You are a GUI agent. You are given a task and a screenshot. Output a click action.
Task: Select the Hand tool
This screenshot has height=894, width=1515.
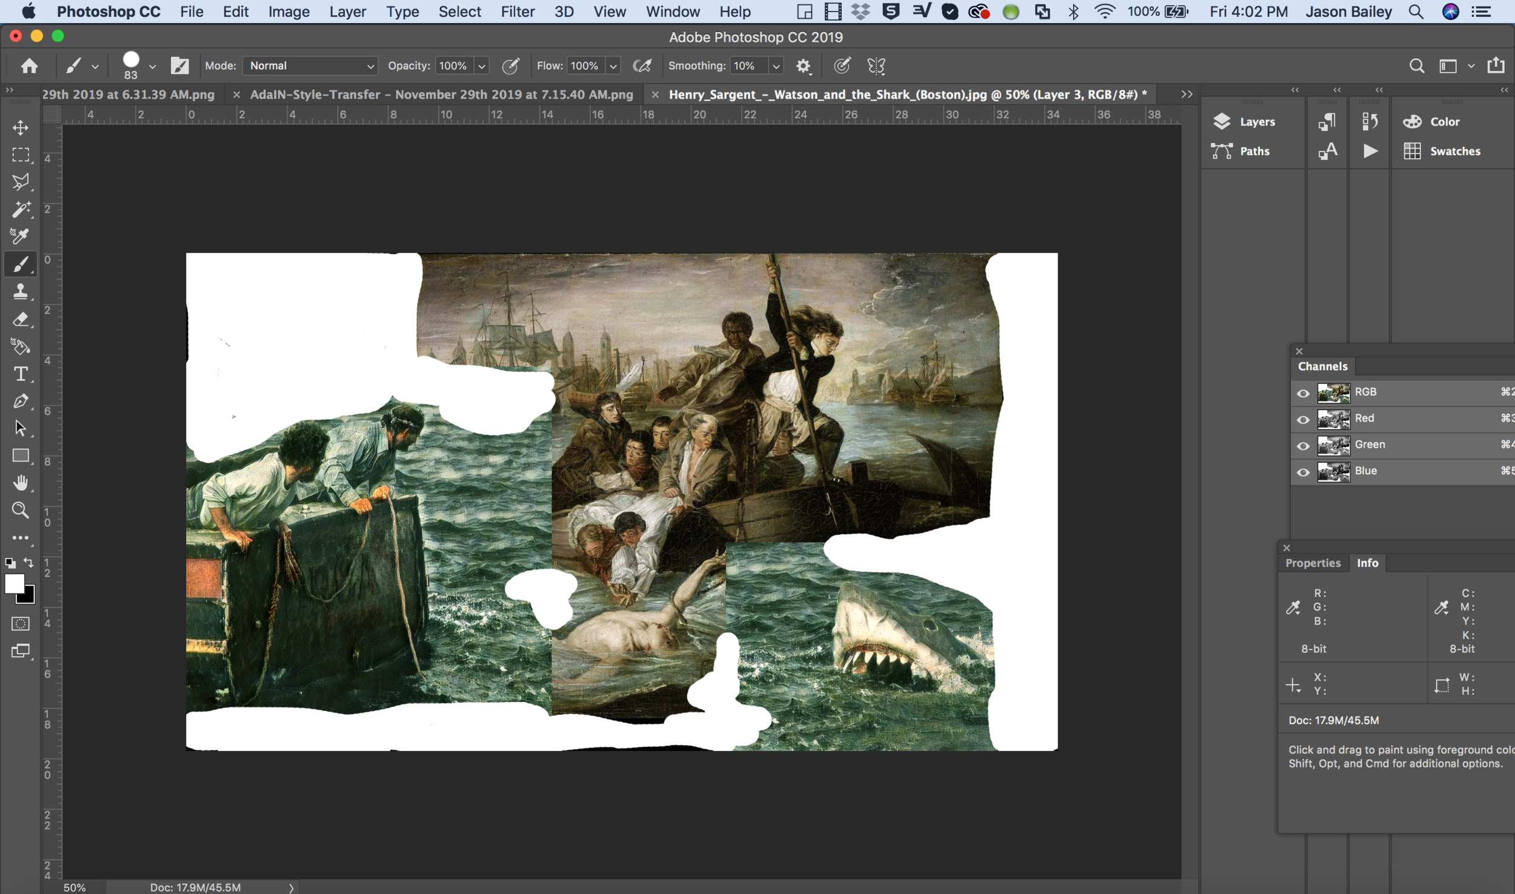point(21,483)
